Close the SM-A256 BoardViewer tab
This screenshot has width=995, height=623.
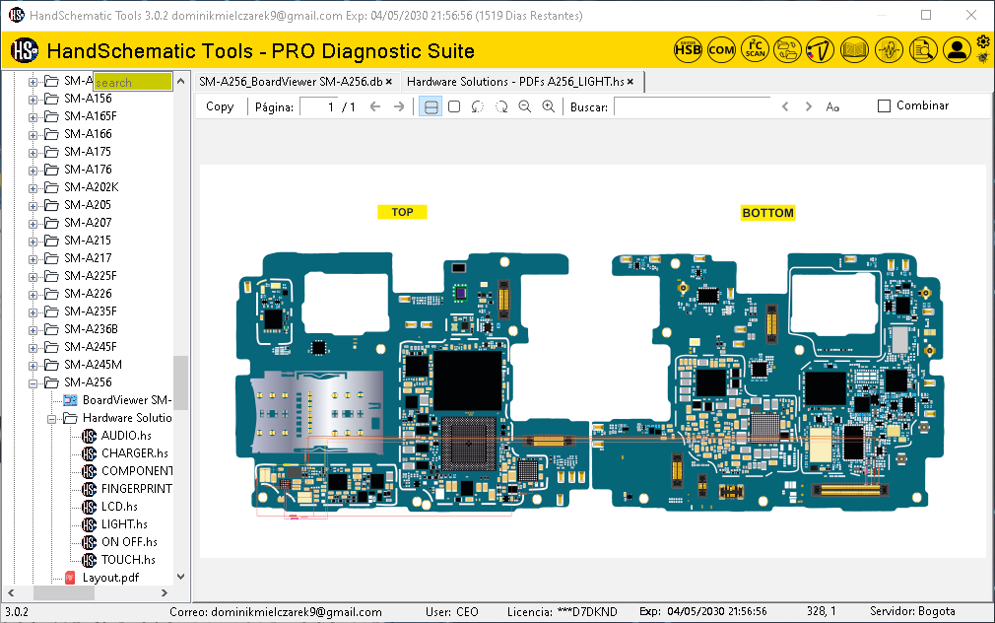click(389, 81)
